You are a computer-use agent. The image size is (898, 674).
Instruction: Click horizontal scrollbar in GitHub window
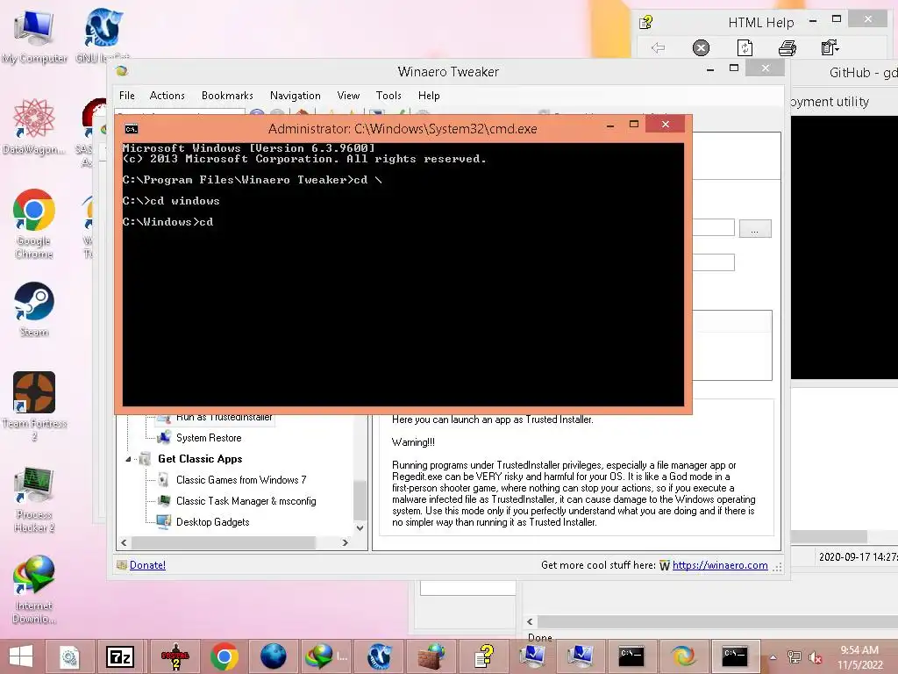830,537
